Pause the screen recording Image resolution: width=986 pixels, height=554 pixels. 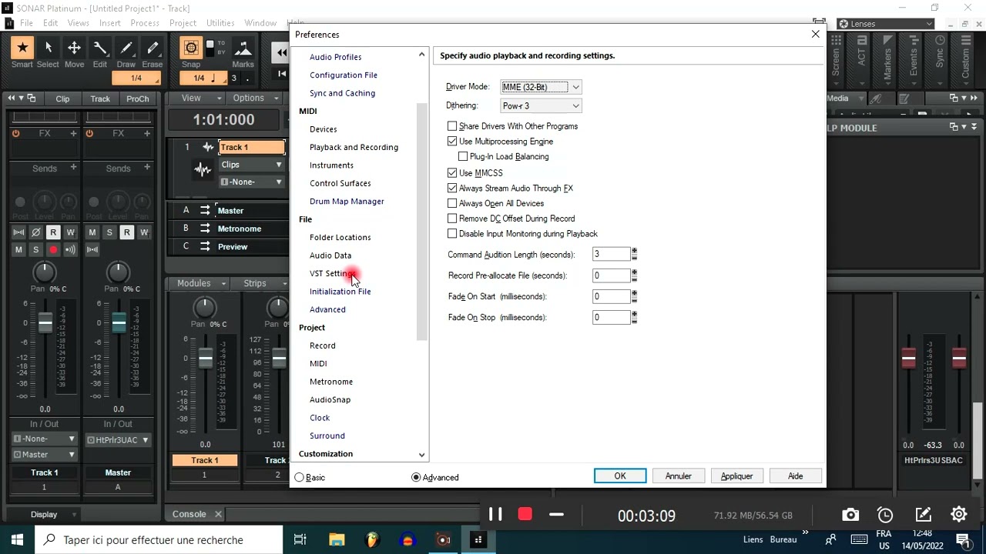pyautogui.click(x=495, y=515)
